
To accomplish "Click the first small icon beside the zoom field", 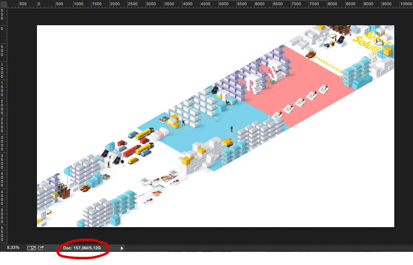I will [x=31, y=248].
